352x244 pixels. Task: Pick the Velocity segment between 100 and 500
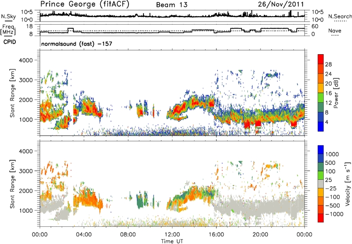tap(321, 167)
